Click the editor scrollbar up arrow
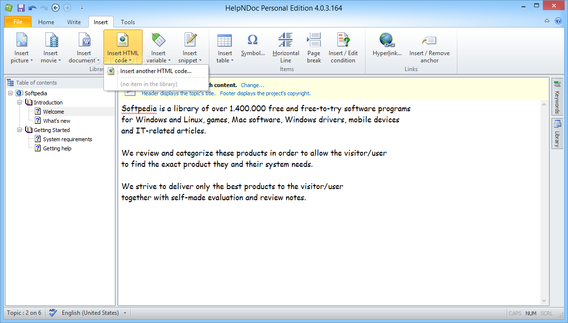Image resolution: width=568 pixels, height=323 pixels. [x=544, y=105]
